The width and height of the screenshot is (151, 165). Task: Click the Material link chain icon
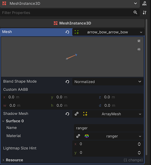(78, 136)
